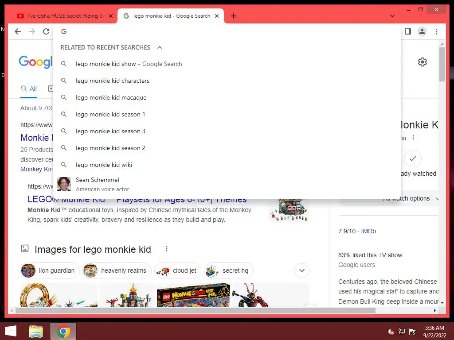Open the golden ring dragon image thumbnail
The width and height of the screenshot is (454, 340).
pyautogui.click(x=59, y=295)
